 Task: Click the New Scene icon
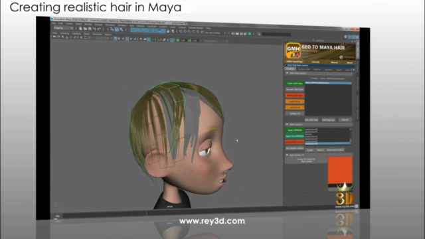(80, 29)
